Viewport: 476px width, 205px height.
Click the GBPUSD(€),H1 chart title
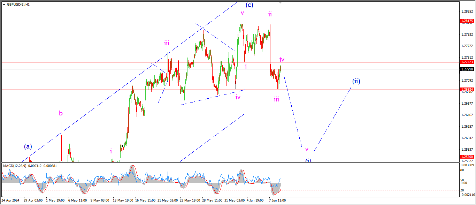pyautogui.click(x=18, y=5)
